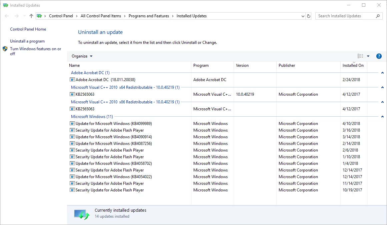Select Flash Player security update from 11/14/2017
Viewport: 387px width, 225px height.
tap(110, 183)
